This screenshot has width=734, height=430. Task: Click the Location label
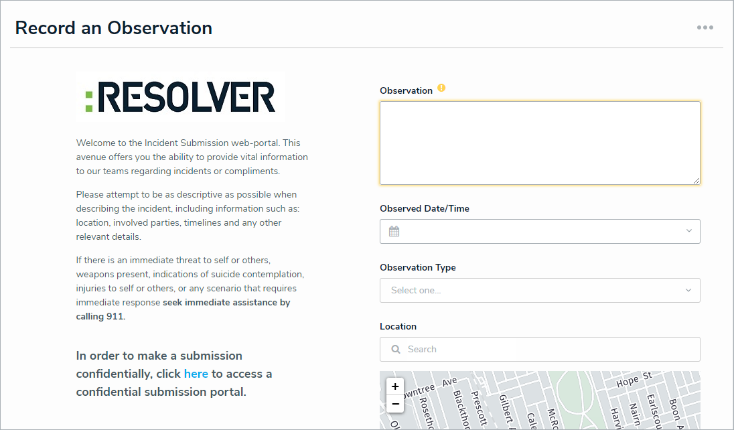point(398,326)
